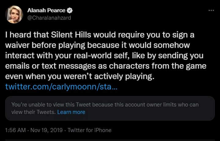The width and height of the screenshot is (220, 141).
Task: Click the 1:56 AM timestamp
Action: point(16,130)
